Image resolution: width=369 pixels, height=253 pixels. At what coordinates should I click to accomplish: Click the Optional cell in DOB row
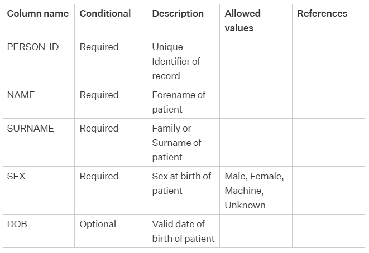coord(111,231)
